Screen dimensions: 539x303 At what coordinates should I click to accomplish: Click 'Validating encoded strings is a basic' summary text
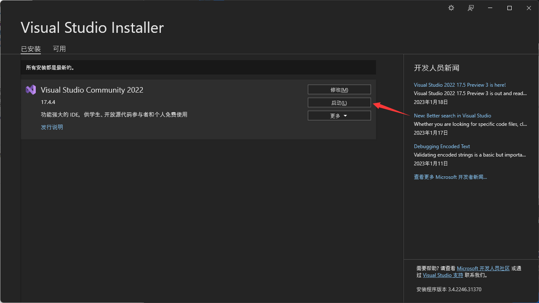[470, 155]
